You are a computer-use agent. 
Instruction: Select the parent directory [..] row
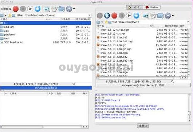46,23
